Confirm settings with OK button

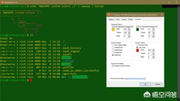pos(145,84)
